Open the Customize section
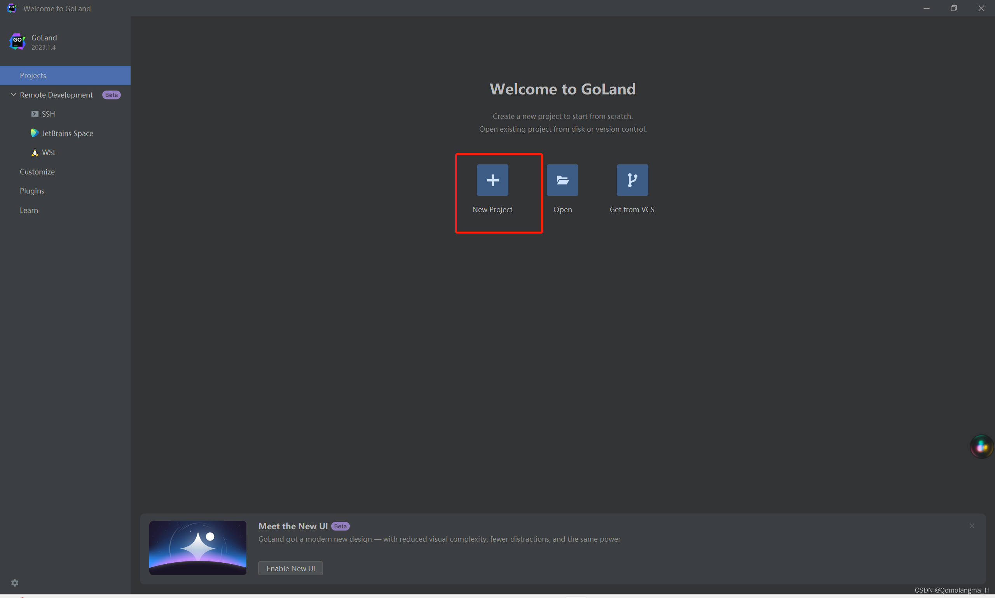995x598 pixels. coord(37,172)
